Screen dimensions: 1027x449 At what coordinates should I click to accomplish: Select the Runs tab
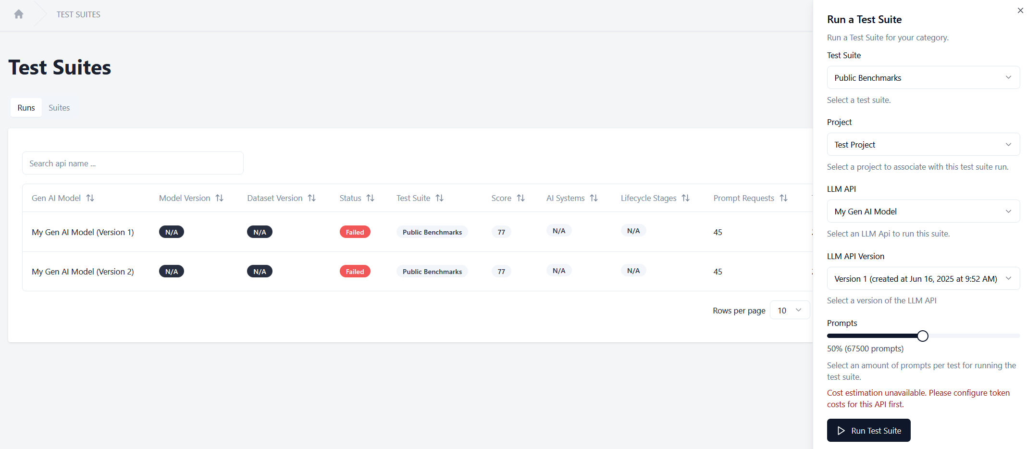pyautogui.click(x=26, y=107)
